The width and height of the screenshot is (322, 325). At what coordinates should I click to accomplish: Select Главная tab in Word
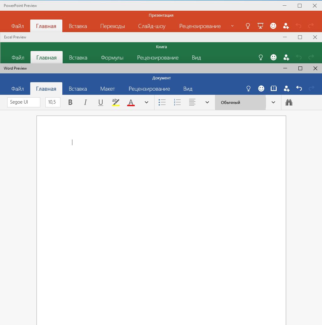point(46,89)
